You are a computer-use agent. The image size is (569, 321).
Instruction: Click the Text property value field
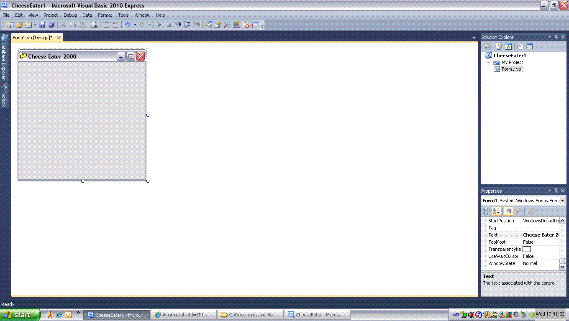click(x=541, y=235)
